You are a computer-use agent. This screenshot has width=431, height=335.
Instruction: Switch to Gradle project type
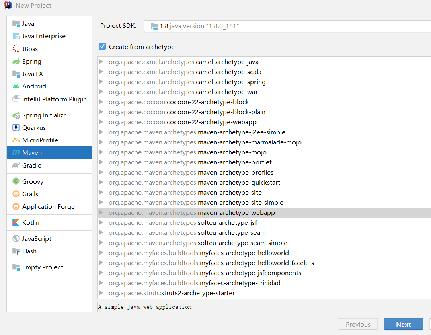(49, 165)
